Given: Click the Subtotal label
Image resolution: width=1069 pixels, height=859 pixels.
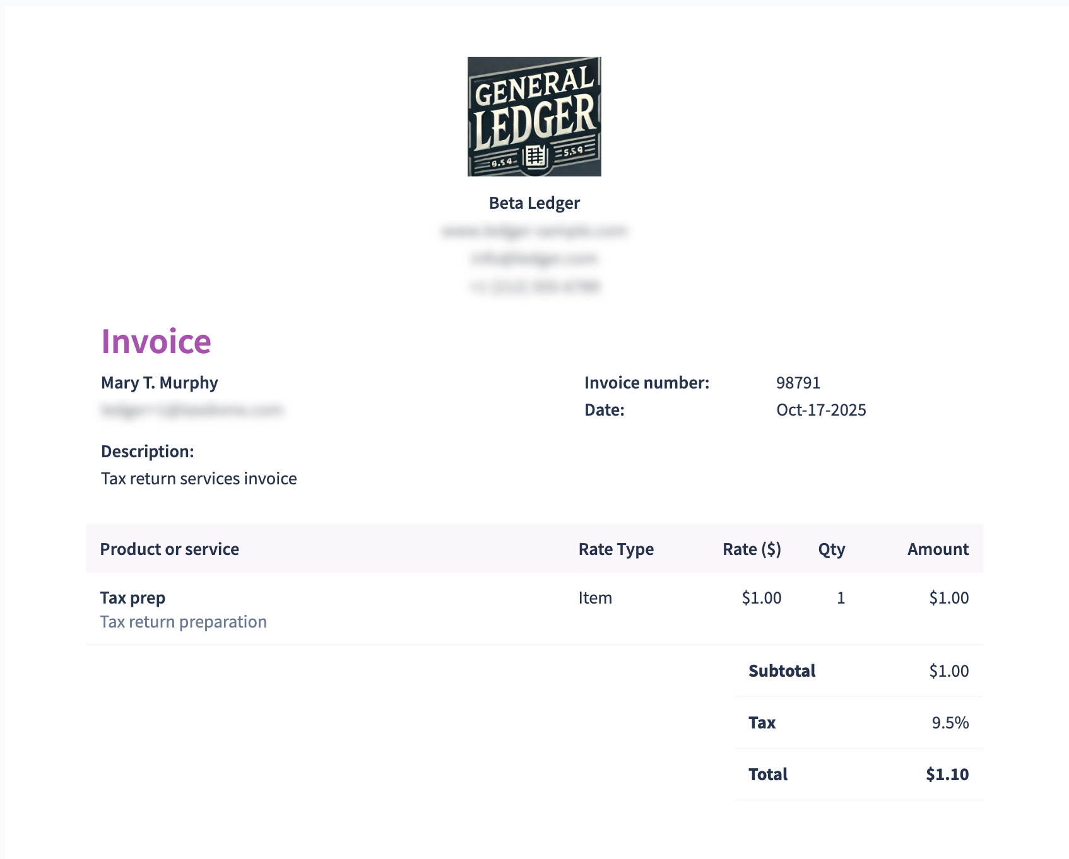Looking at the screenshot, I should (781, 671).
